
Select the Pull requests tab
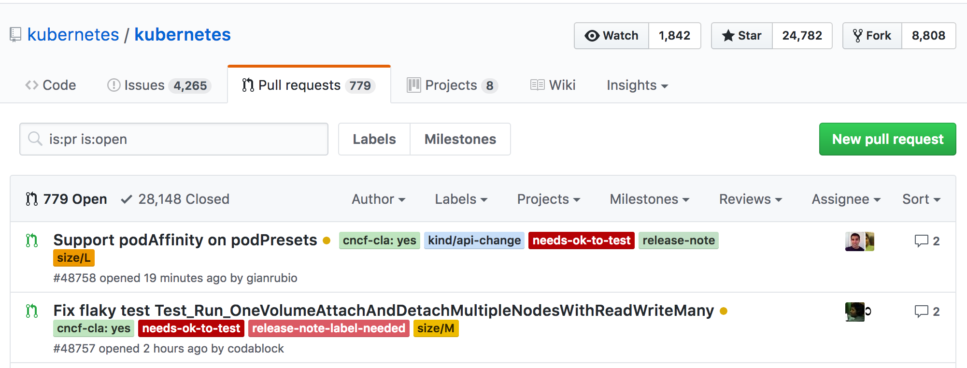(309, 85)
